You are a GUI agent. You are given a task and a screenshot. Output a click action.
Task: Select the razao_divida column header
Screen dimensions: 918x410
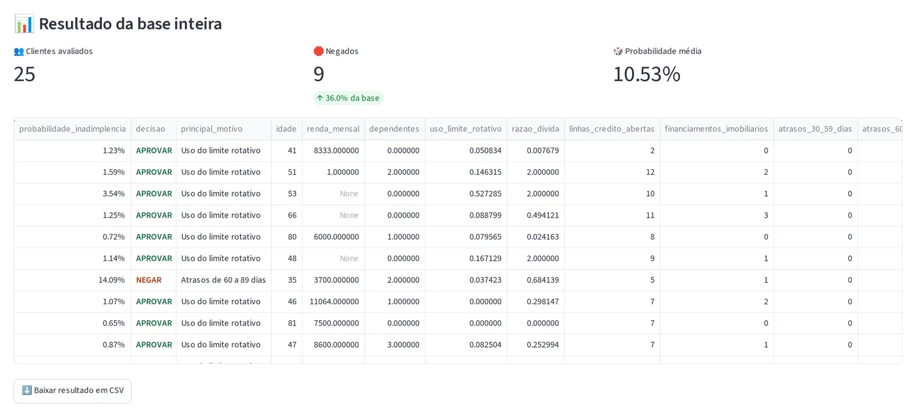535,129
